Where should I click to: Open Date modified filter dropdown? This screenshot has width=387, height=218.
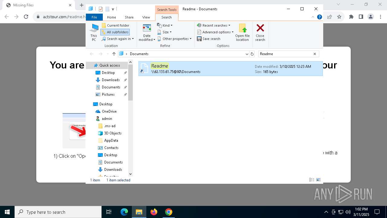point(147,33)
